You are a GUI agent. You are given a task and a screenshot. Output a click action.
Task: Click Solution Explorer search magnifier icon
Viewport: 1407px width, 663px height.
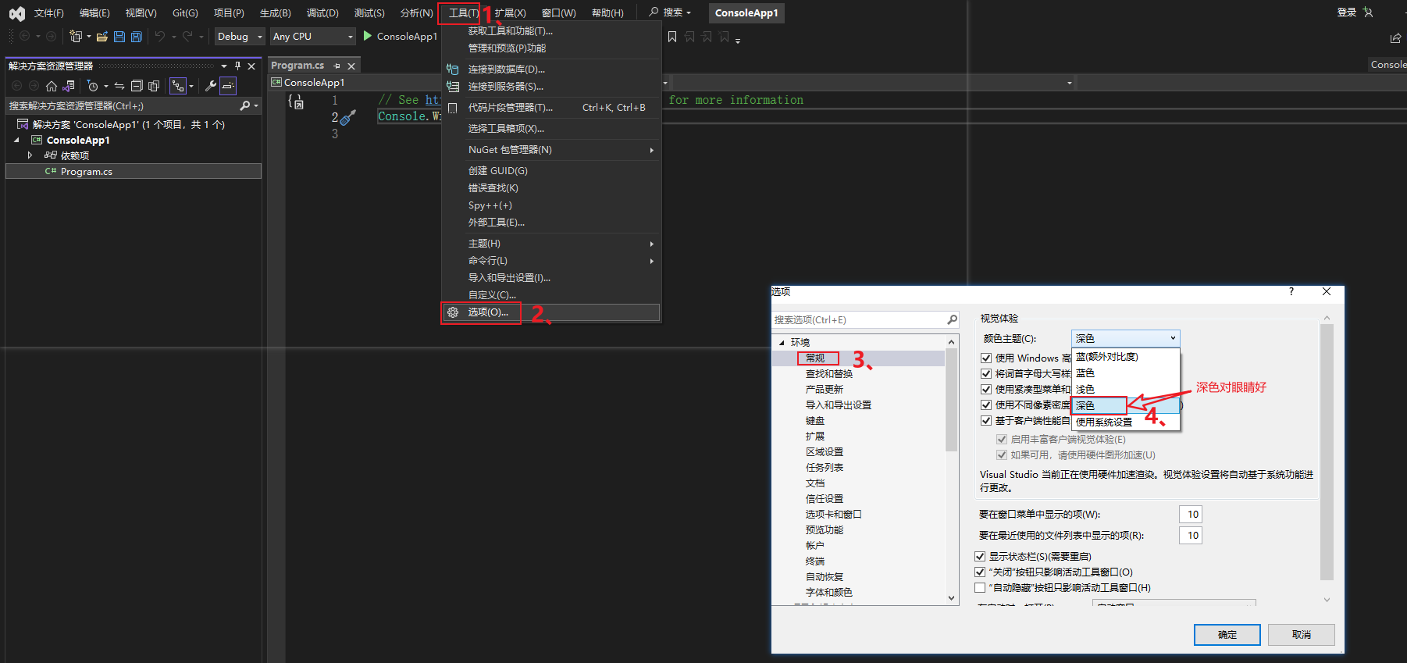245,105
